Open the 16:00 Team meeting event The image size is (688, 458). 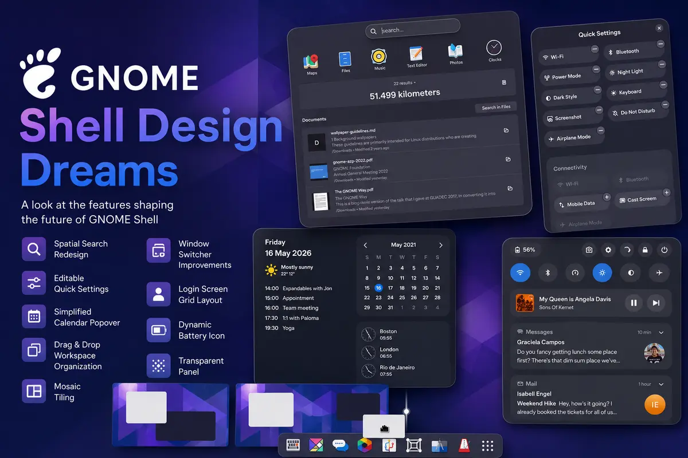point(292,308)
